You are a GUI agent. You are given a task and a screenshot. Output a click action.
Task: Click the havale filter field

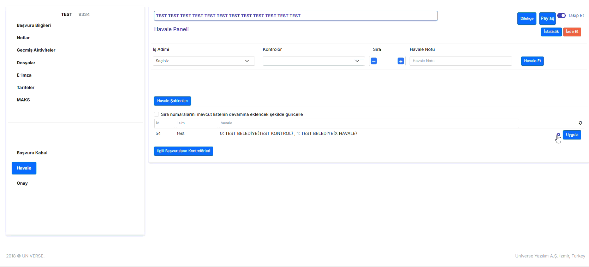tap(369, 123)
